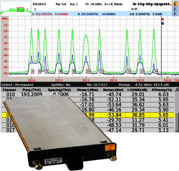Select the channel 010 table row
The height and width of the screenshot is (171, 179).
point(88,95)
